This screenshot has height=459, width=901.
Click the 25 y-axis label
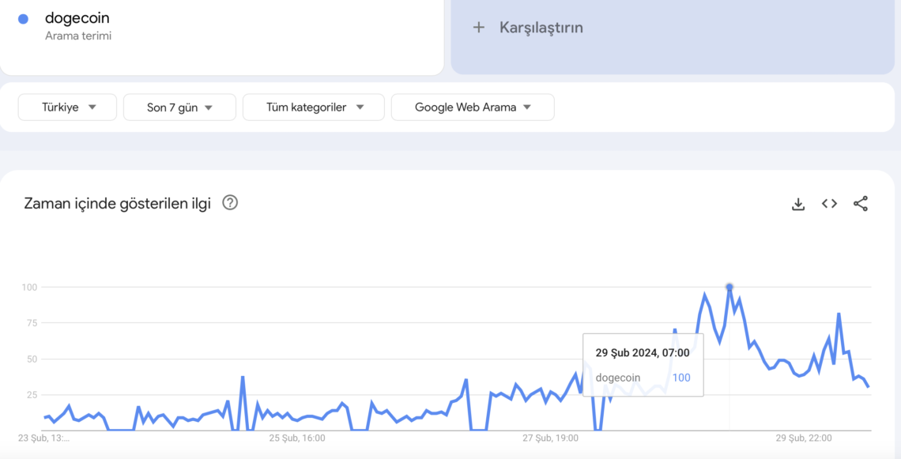coord(32,395)
